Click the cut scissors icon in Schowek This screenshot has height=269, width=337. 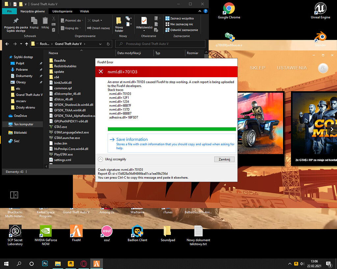point(54,19)
